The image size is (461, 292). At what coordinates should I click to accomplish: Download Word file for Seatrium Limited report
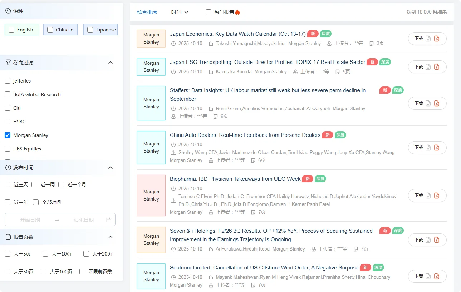point(428,276)
